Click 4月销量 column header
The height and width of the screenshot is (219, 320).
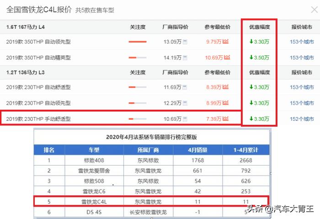197,150
